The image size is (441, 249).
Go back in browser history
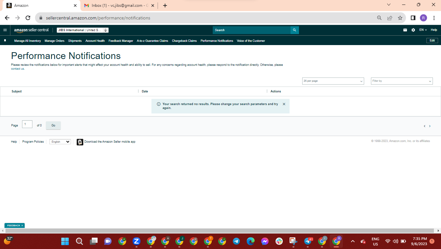7,18
